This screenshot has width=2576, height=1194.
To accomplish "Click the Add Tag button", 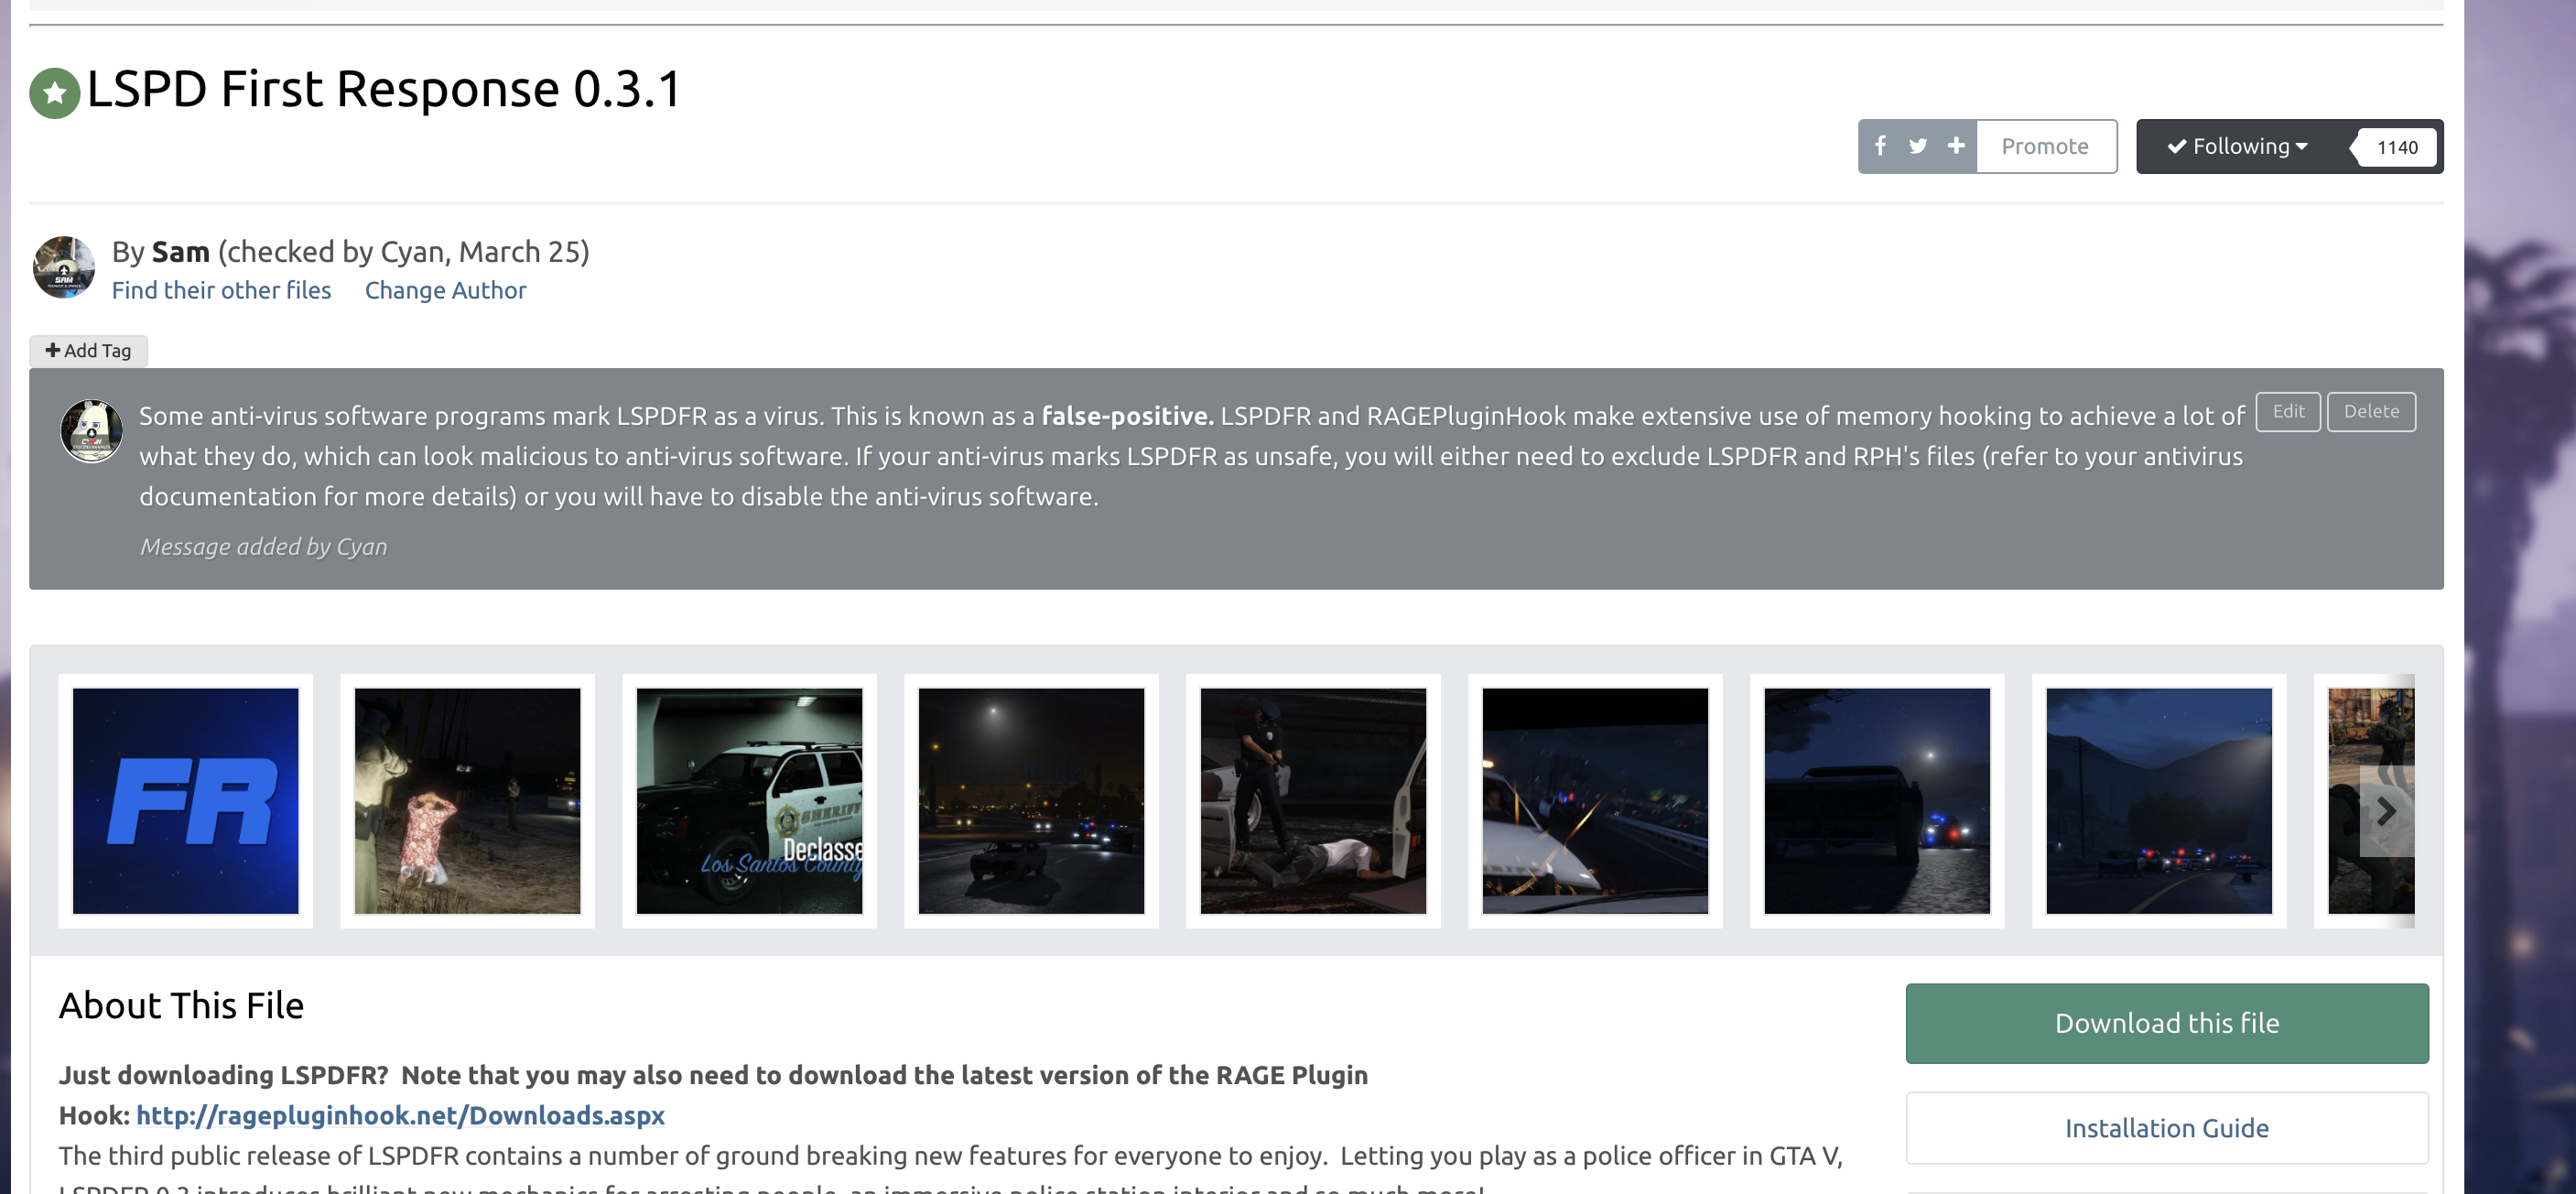I will point(89,350).
